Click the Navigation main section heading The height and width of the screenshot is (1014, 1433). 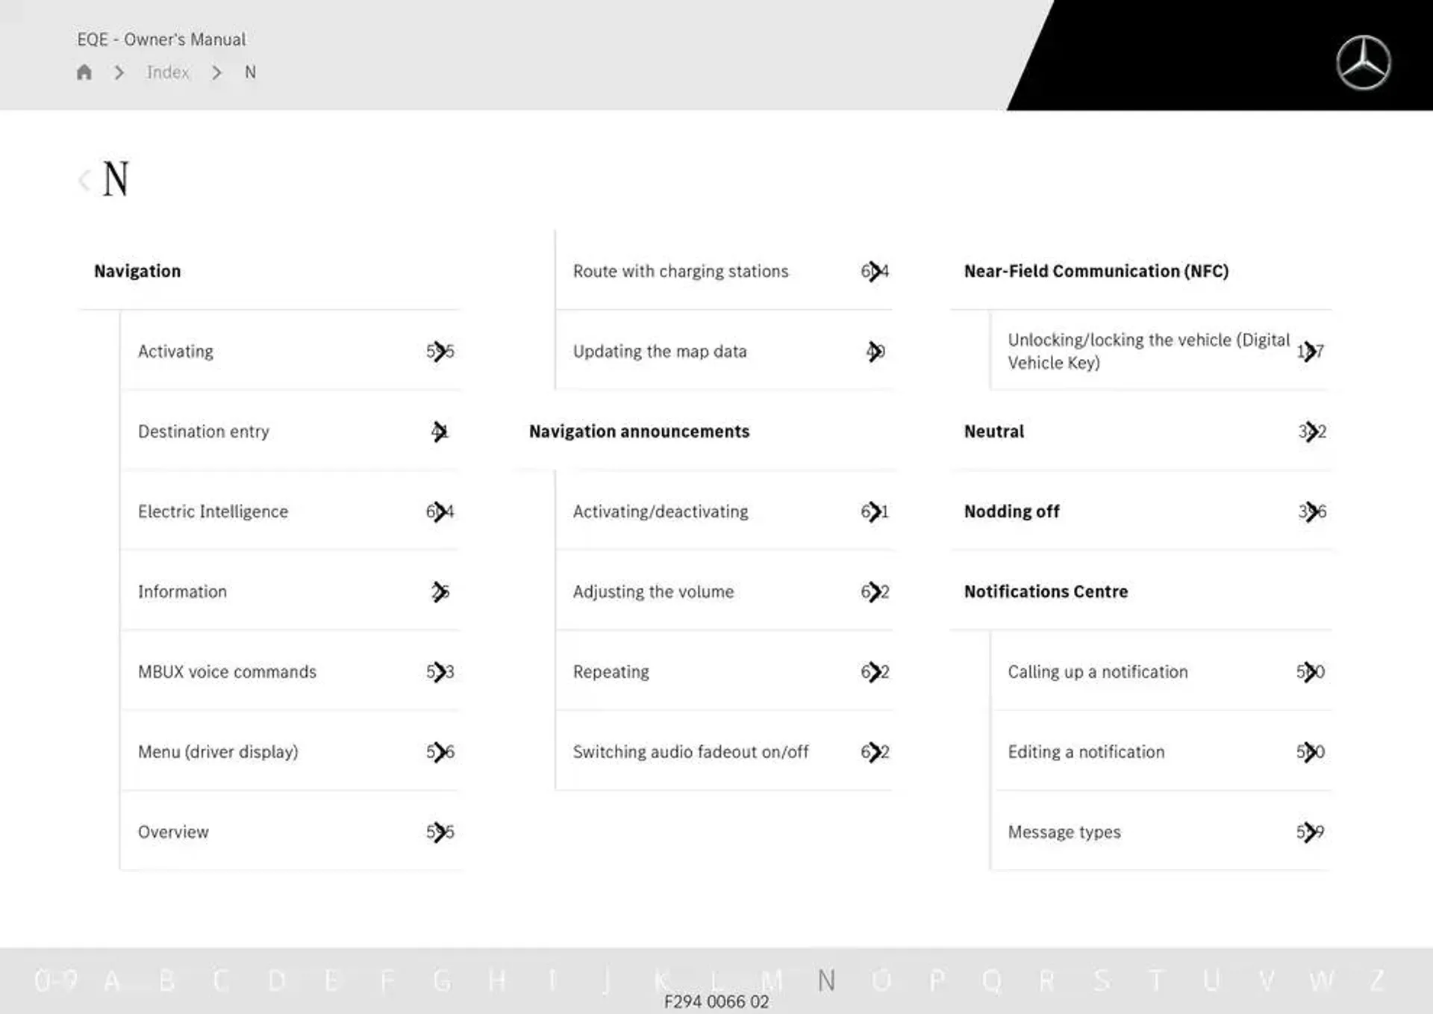(x=136, y=271)
